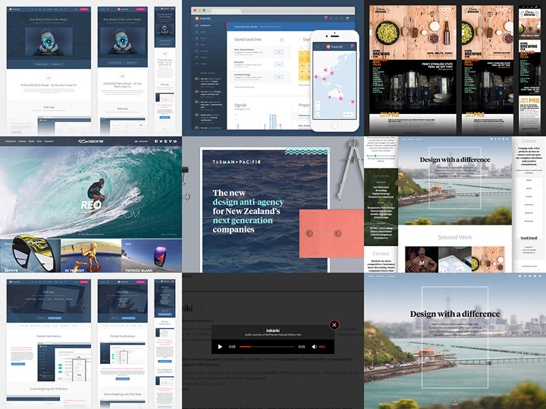Screen dimensions: 546x409
Task: Open View all saved searches link
Action: point(244,87)
